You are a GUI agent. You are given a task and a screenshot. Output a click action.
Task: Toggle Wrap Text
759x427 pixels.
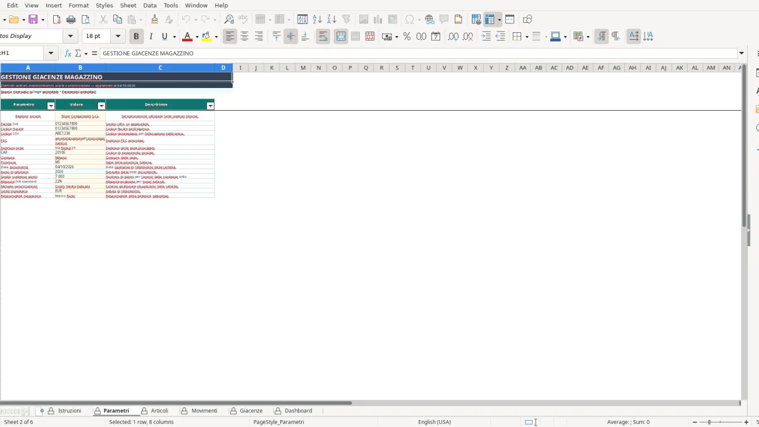coord(323,37)
